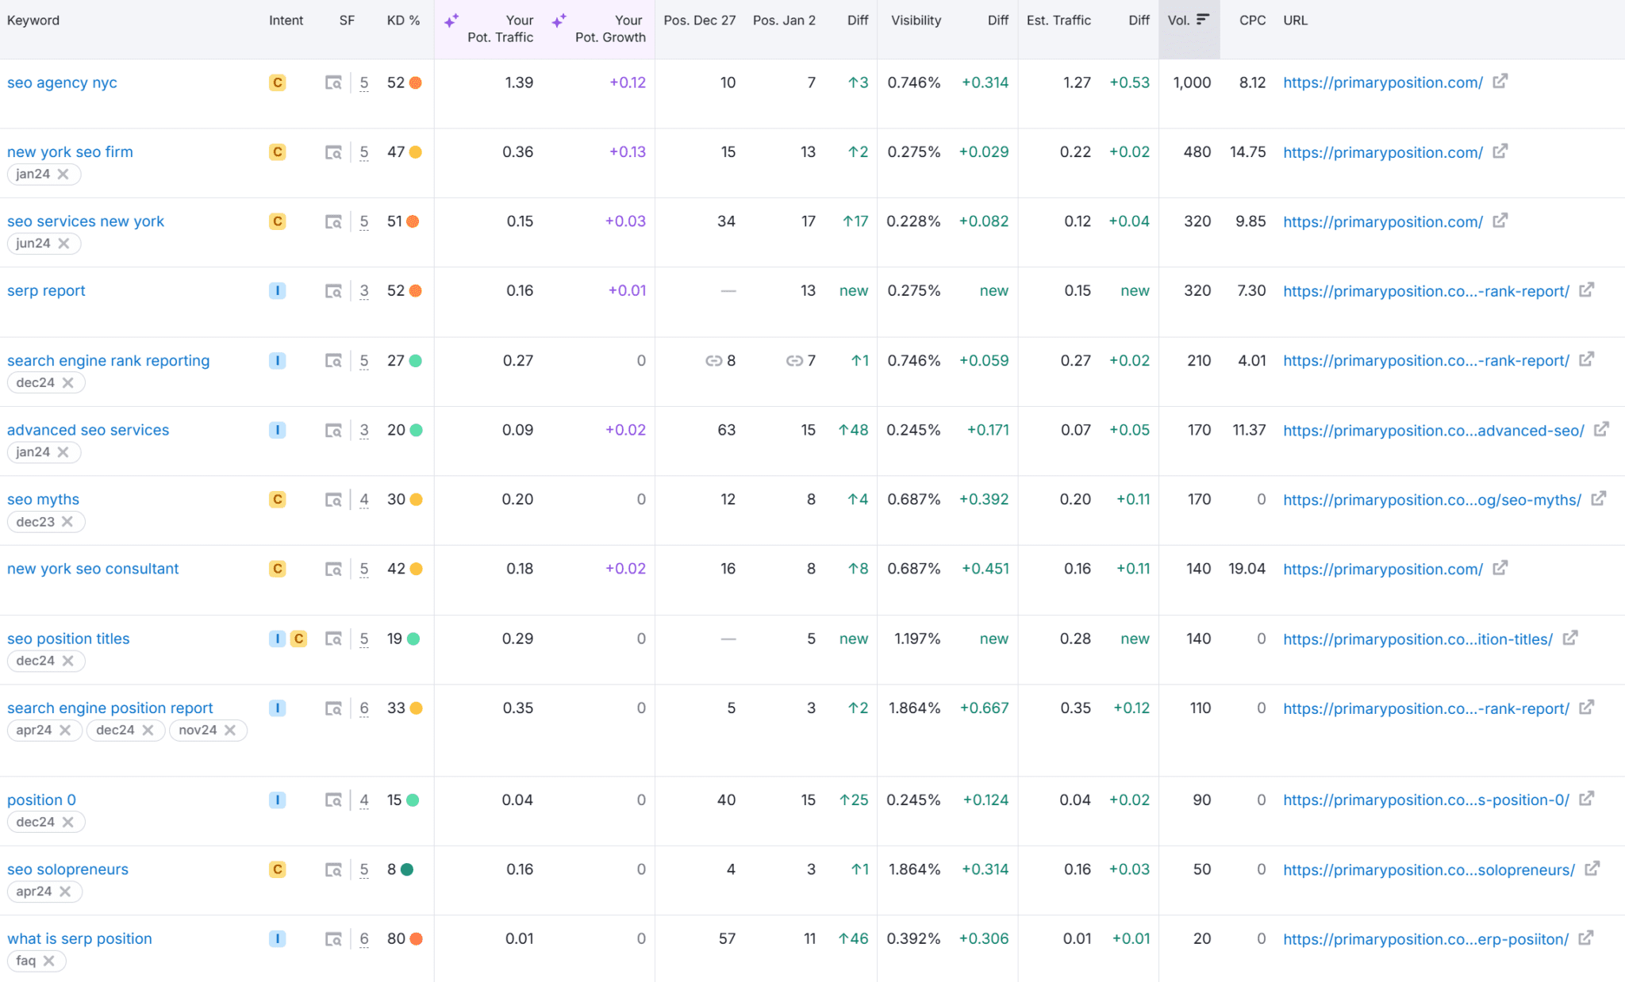
Task: Open SERP preview icon for "seo agency nyc"
Action: [334, 82]
